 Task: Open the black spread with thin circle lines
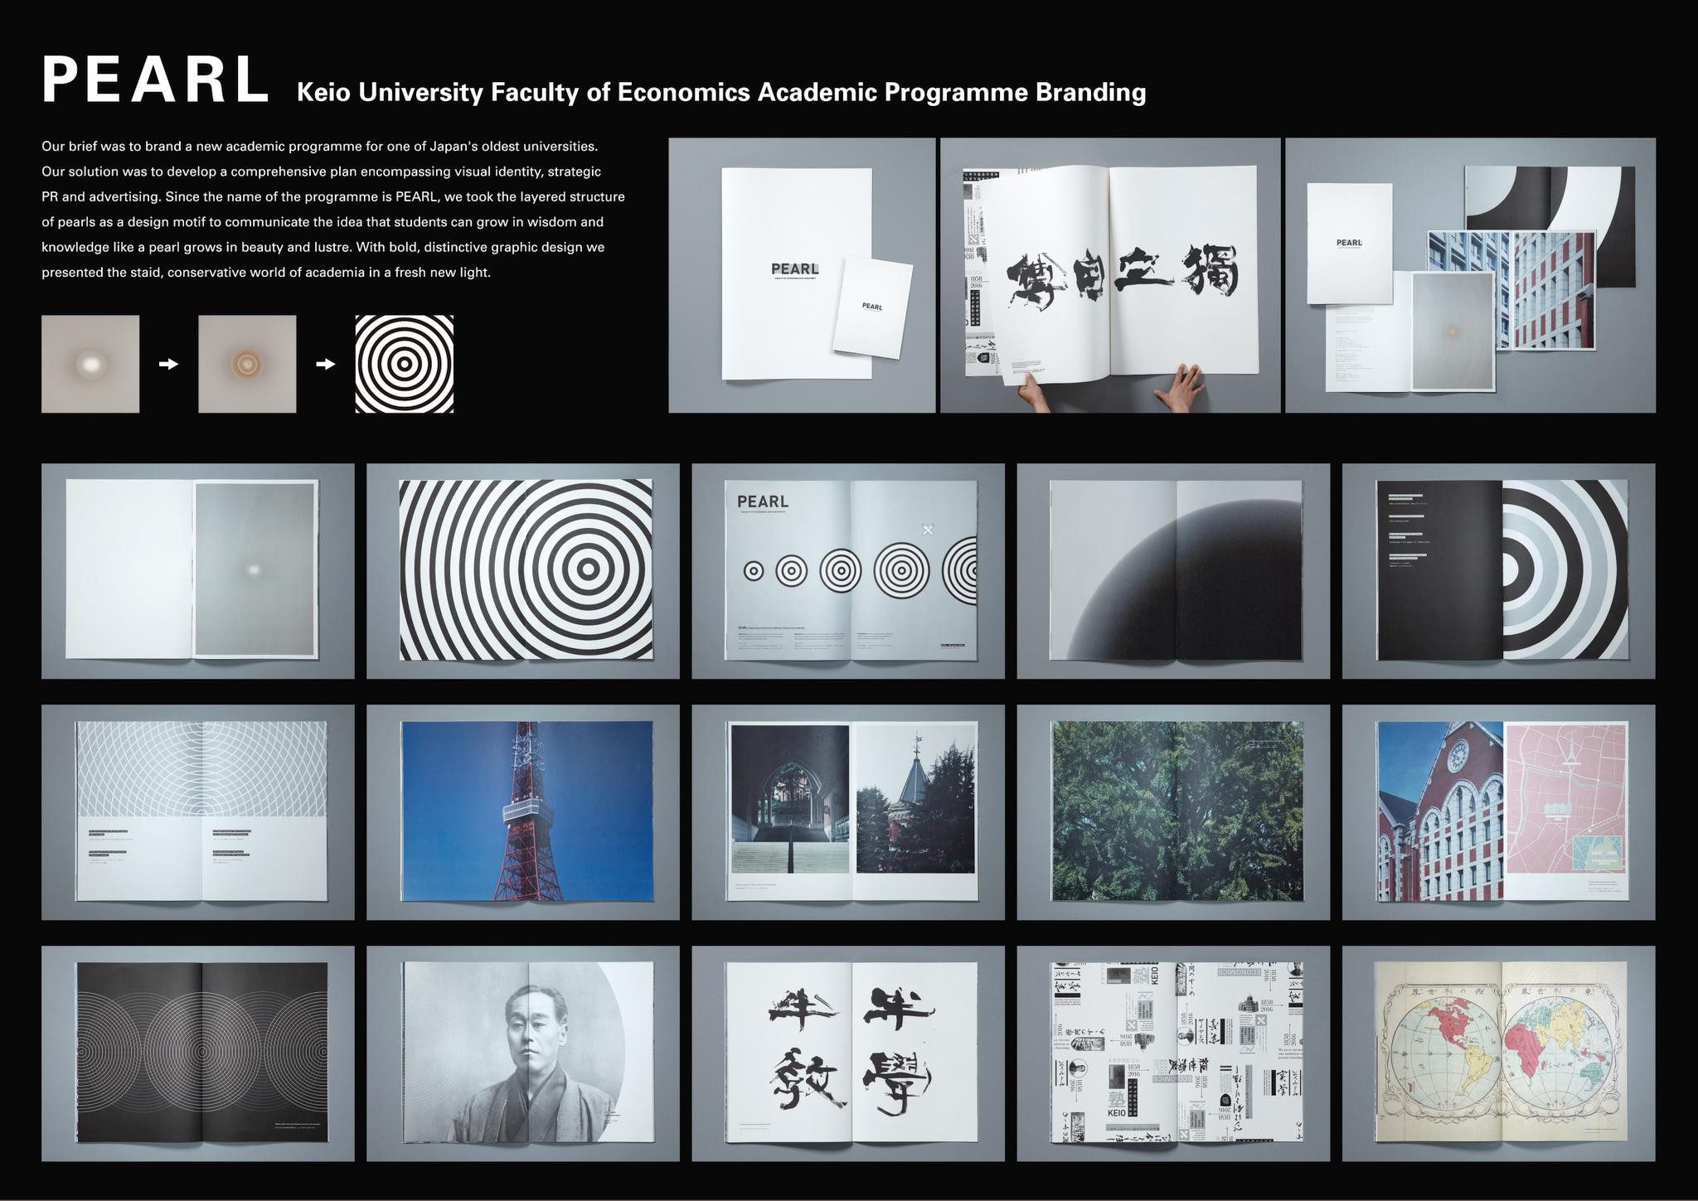point(198,1053)
